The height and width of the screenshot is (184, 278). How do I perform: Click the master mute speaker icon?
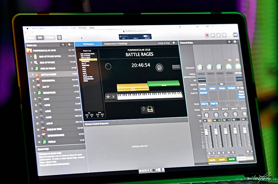(x=224, y=35)
